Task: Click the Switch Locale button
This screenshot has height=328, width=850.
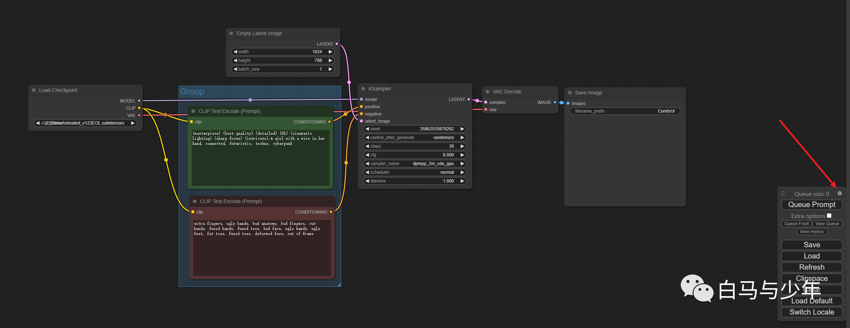Action: point(812,312)
